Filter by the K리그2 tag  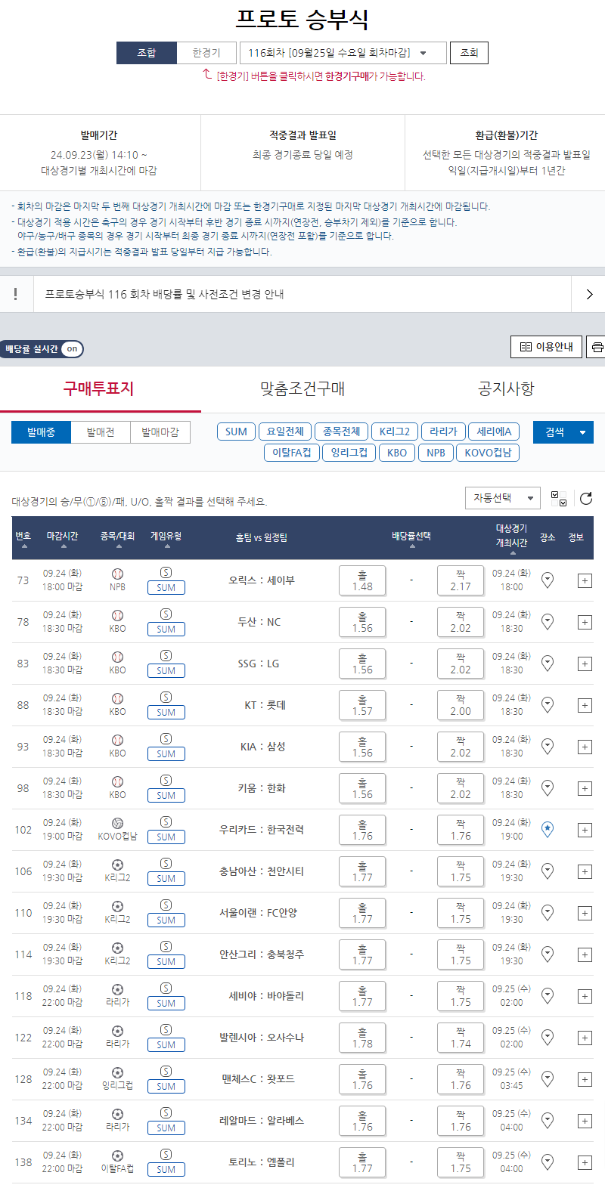[394, 432]
